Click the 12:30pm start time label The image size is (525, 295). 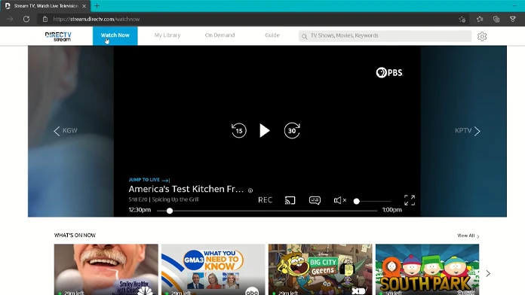[140, 210]
